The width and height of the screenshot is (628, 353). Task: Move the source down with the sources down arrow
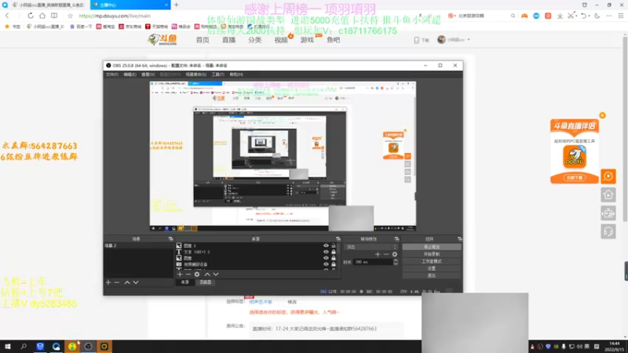216,275
